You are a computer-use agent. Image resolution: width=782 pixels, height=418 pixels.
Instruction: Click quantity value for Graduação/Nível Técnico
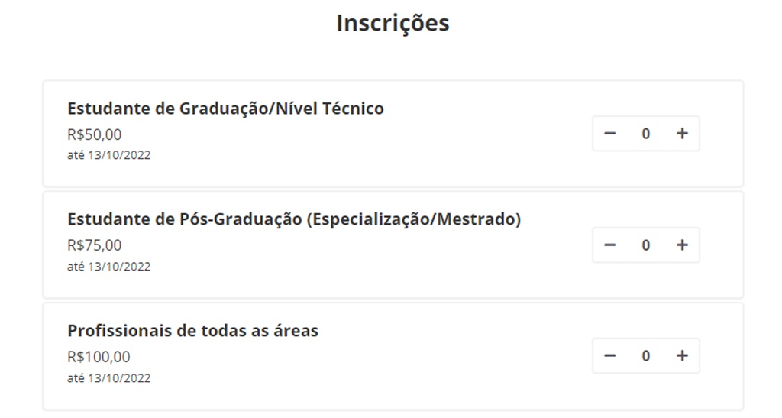click(x=646, y=134)
